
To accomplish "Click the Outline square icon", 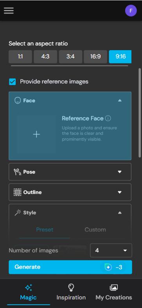I will [x=18, y=192].
